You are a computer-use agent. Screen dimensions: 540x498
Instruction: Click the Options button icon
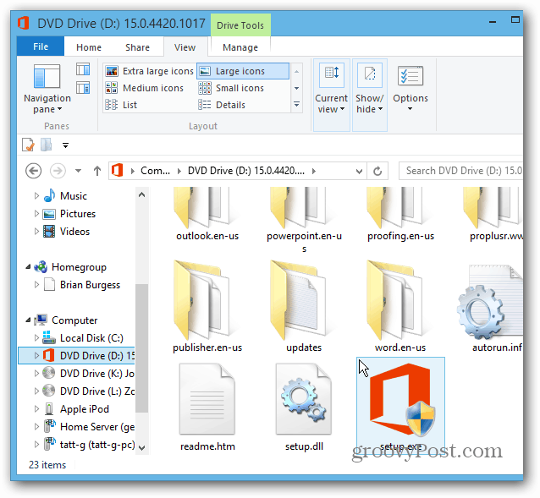pos(411,76)
